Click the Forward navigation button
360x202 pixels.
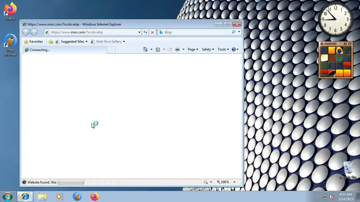pos(34,32)
